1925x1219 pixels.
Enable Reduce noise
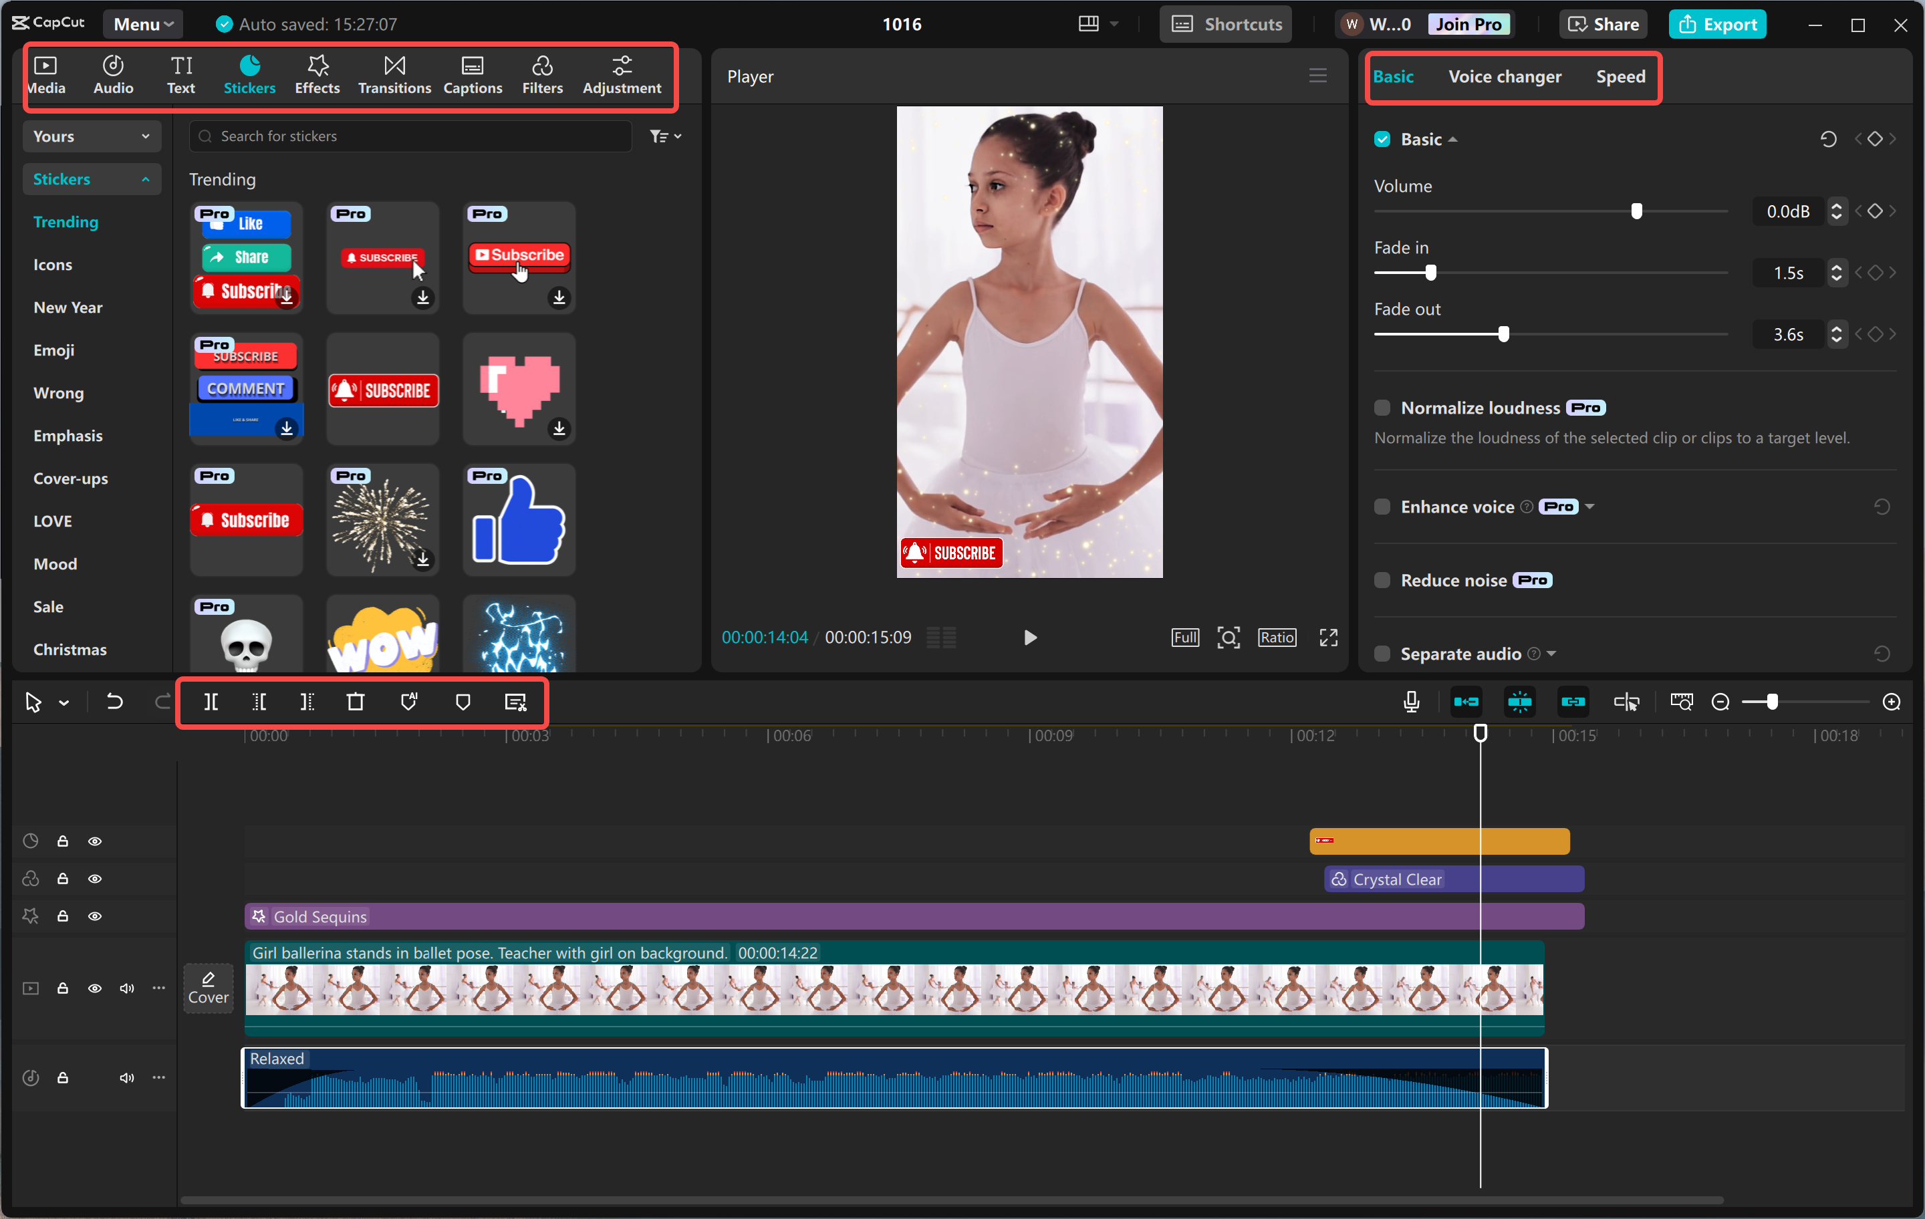1382,580
